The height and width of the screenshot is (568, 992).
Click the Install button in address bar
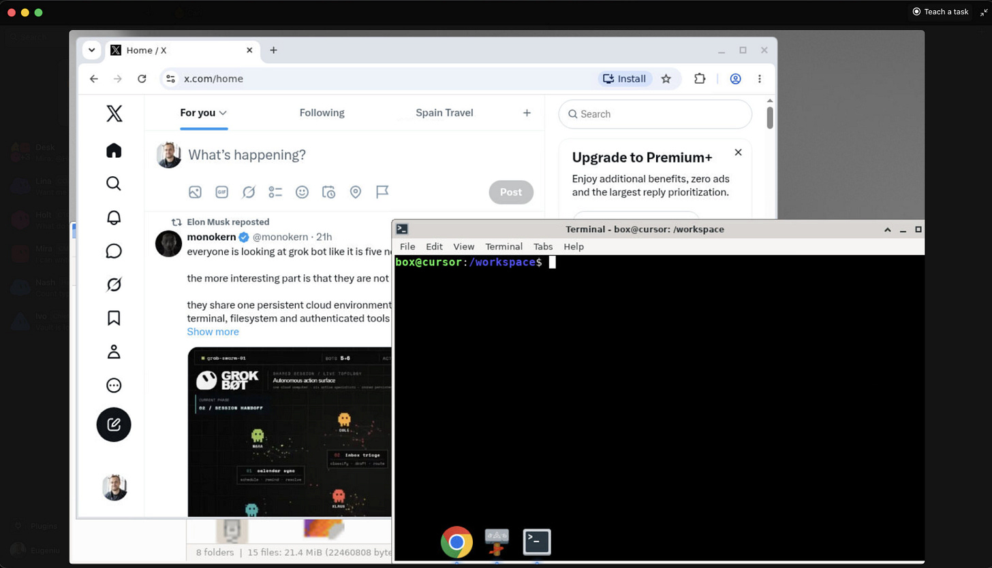[625, 79]
